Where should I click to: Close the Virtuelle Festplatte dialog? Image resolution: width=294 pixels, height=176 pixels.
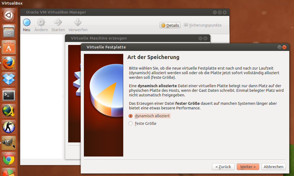point(284,47)
